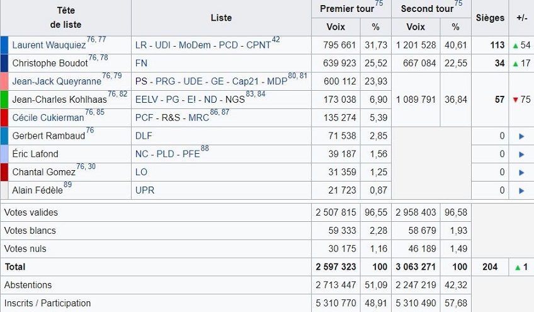Click footnote 89 next to Alain Fédèle

67,185
